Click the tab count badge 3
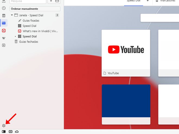Image resolution: width=179 pixels, height=134 pixels. point(57,15)
